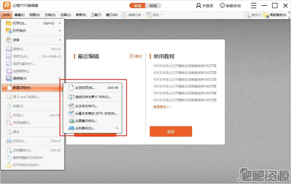Click the 保存(S) disk icon
The image size is (291, 184).
click(9, 49)
